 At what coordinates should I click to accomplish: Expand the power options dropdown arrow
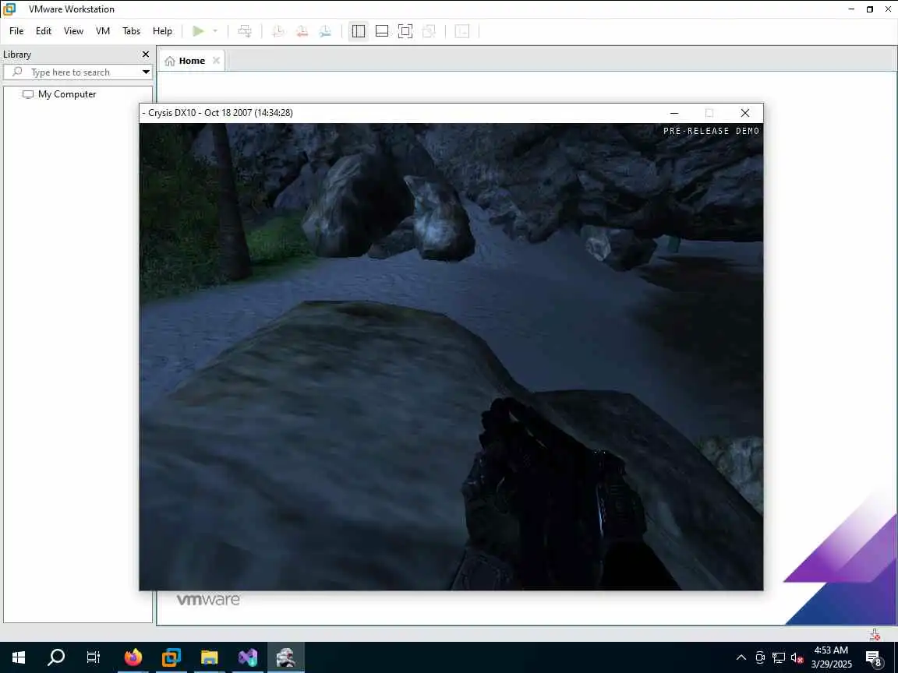click(215, 31)
